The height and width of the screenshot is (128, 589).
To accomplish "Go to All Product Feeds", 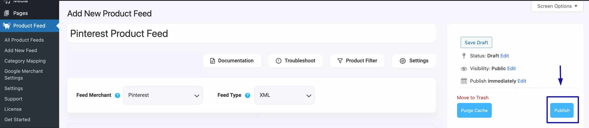I will tap(24, 40).
